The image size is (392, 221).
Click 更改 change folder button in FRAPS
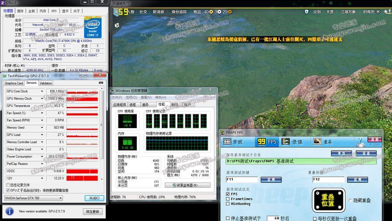tap(341, 153)
